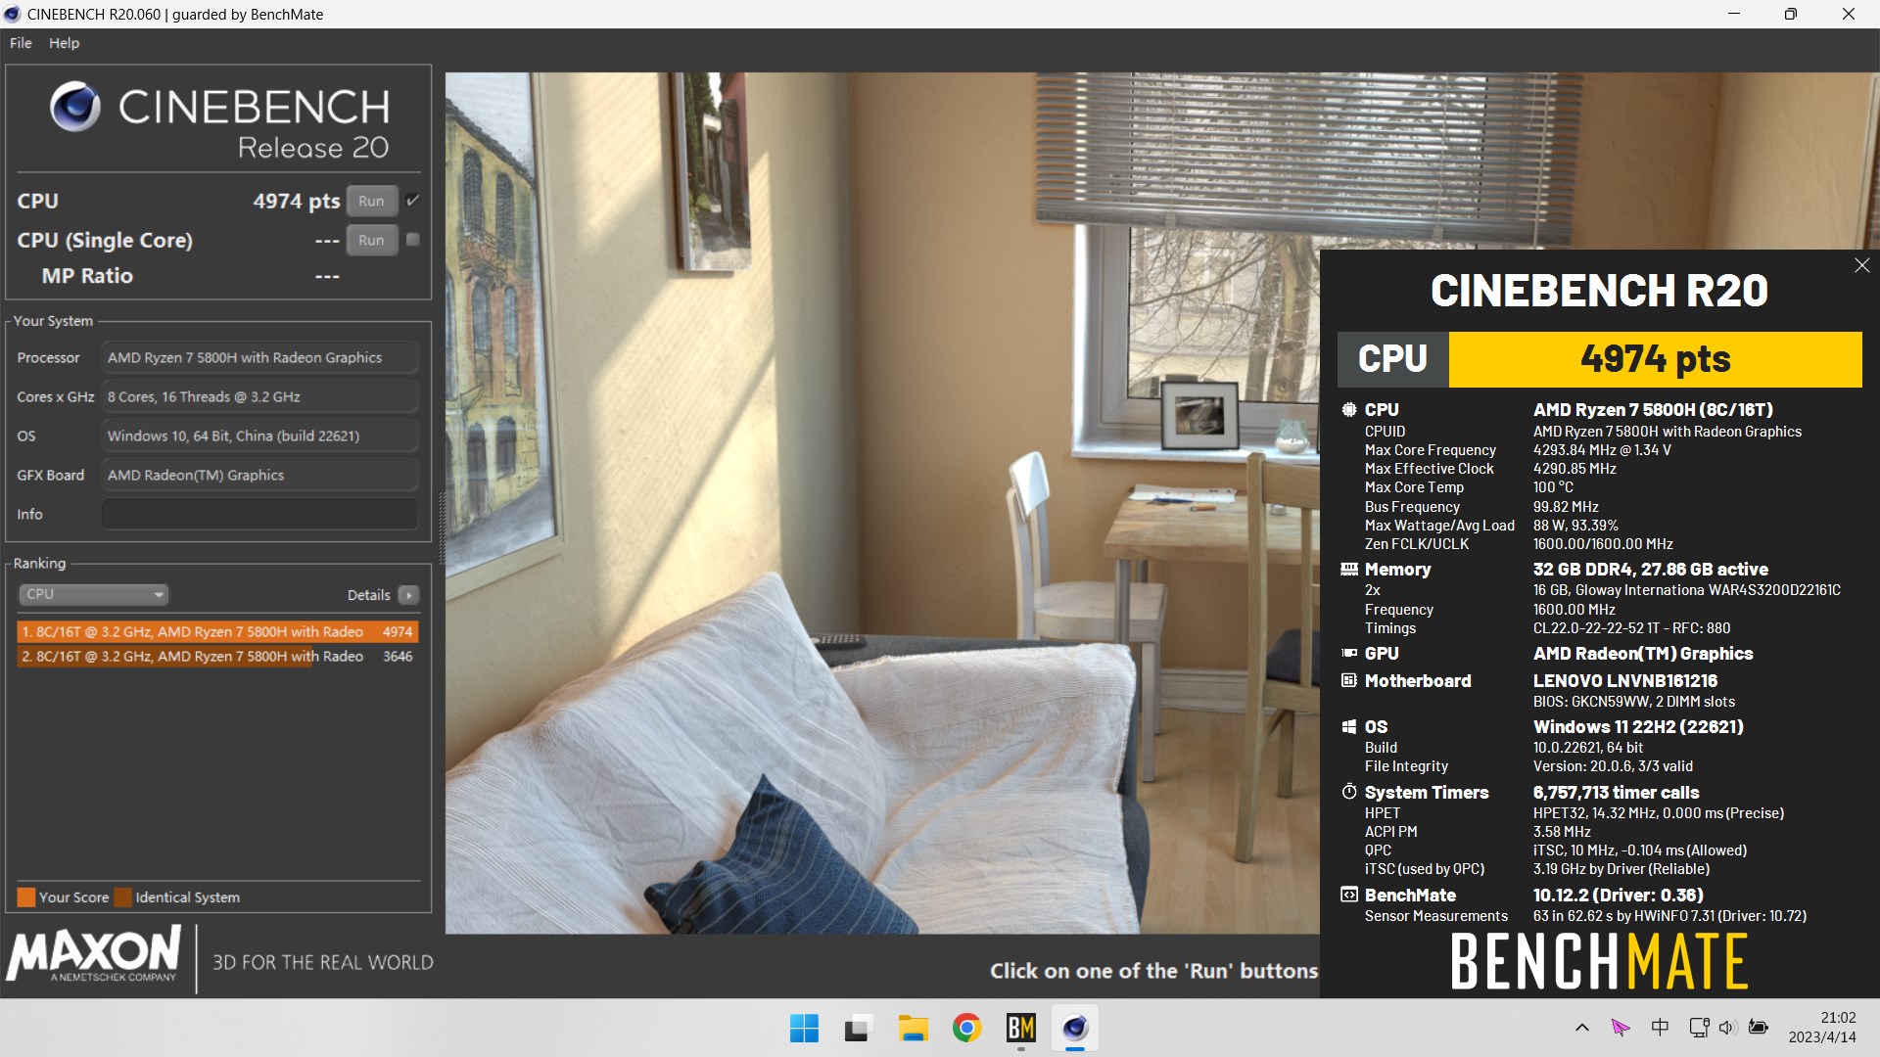The image size is (1880, 1057).
Task: Select ranking entry scoring 3646
Action: click(x=217, y=657)
